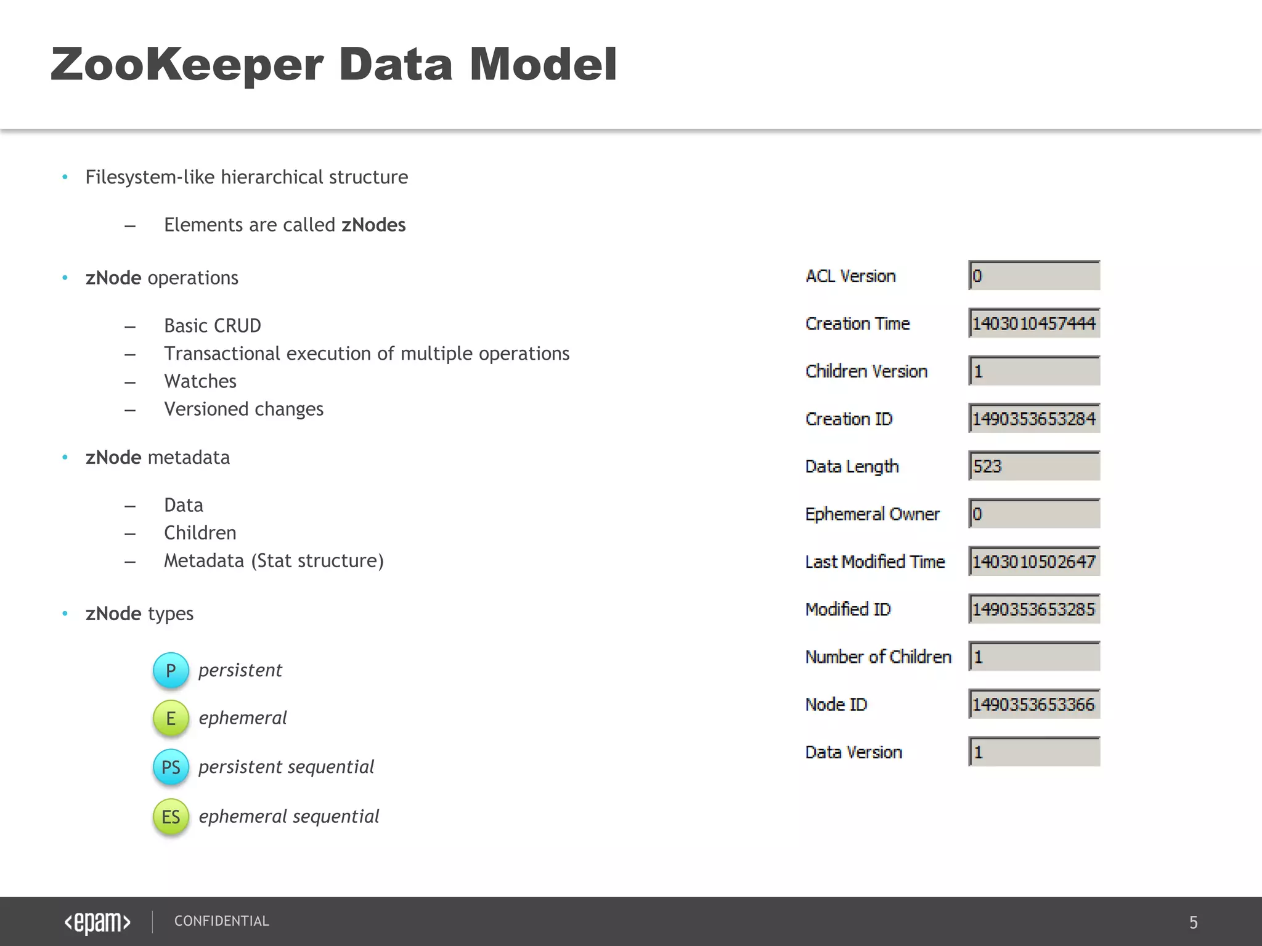This screenshot has width=1262, height=946.
Task: Click the ZooKeeper Data Model title
Action: point(333,64)
